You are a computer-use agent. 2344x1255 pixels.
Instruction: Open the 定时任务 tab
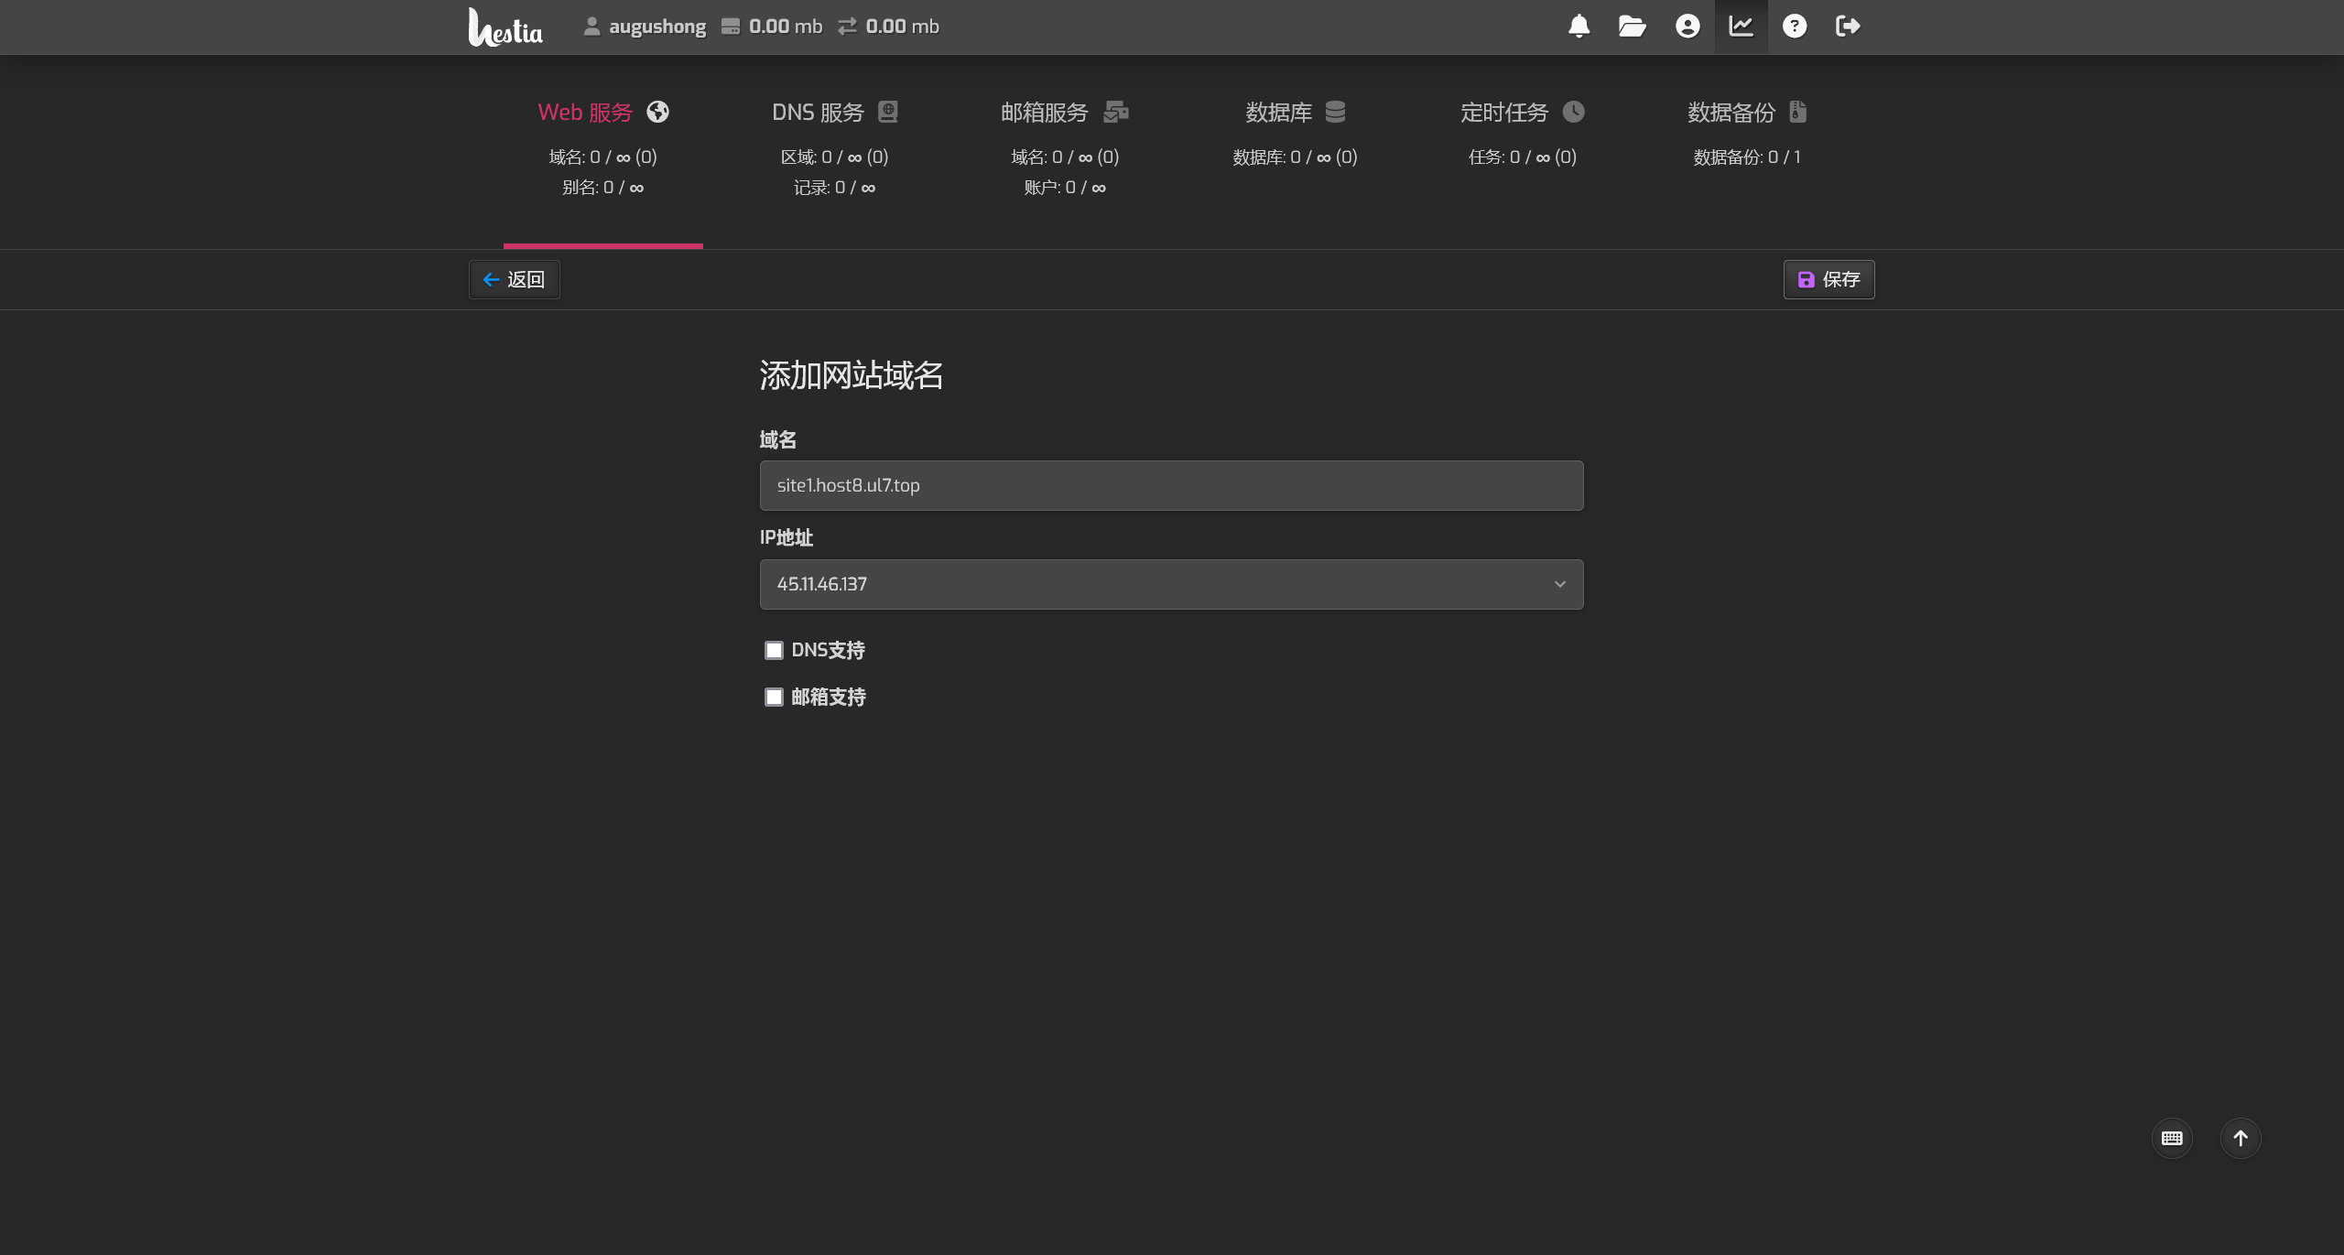[x=1521, y=113]
